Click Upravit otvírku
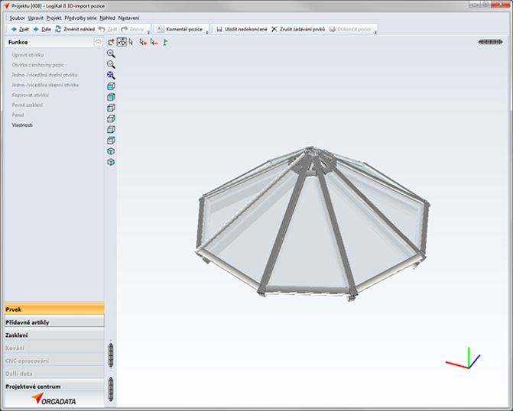This screenshot has width=513, height=411. click(x=28, y=55)
